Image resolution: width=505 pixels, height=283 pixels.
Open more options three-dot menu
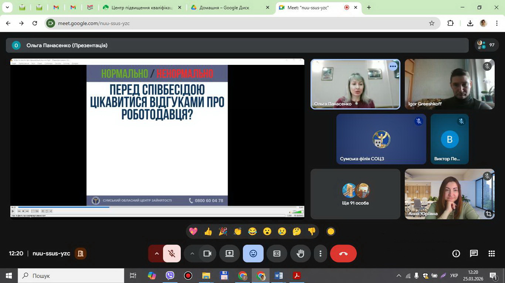coord(320,254)
